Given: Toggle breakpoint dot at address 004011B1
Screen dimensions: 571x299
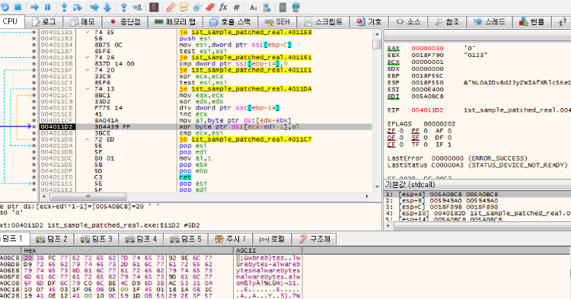Looking at the screenshot, I should point(33,33).
